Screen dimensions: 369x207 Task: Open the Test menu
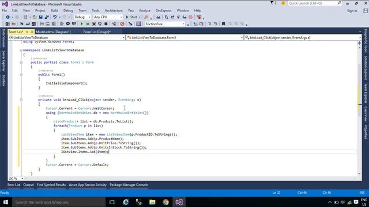[131, 10]
